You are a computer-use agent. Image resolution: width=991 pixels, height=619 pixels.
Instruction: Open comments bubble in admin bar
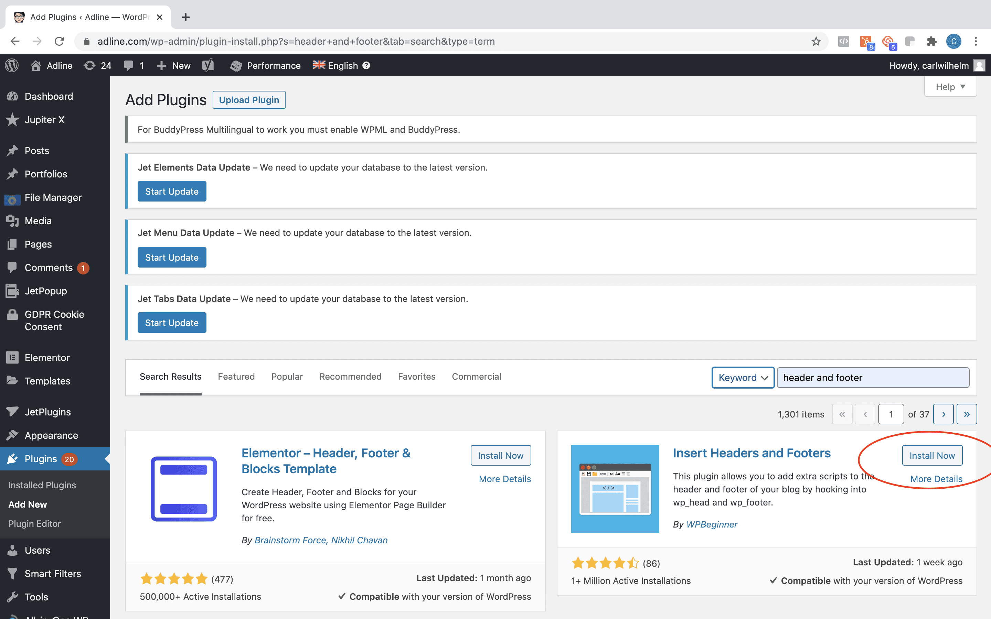129,65
